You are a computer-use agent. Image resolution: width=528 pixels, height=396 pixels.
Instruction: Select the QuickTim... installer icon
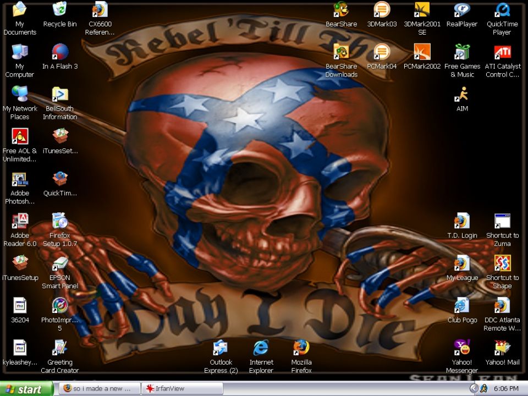pos(60,179)
